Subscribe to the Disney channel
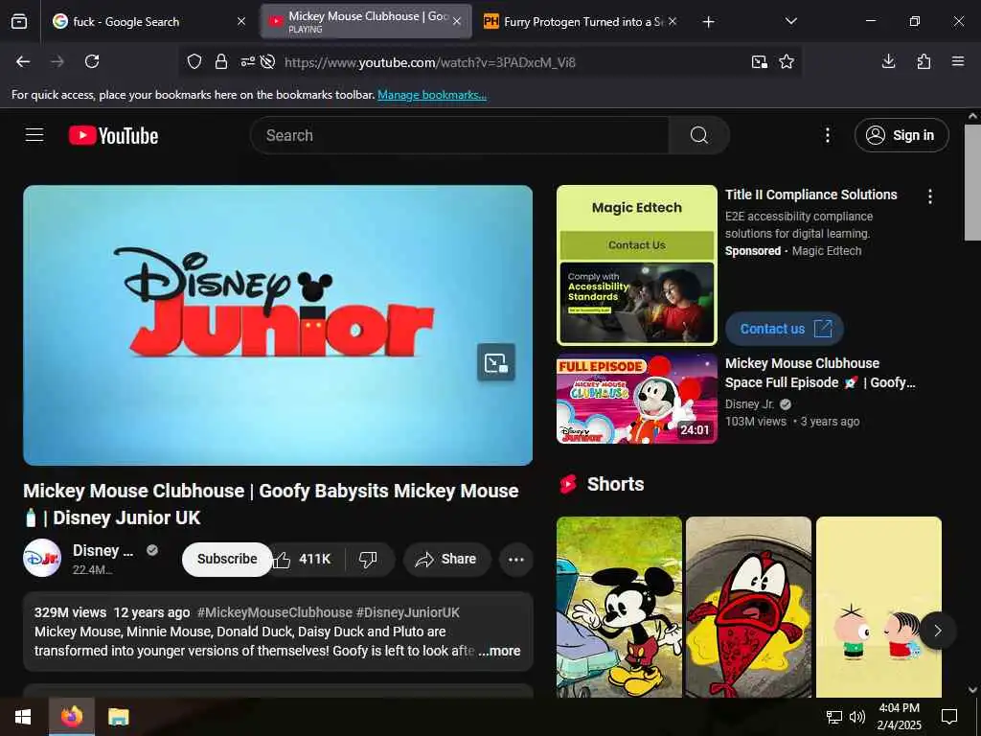This screenshot has height=736, width=981. click(x=227, y=559)
